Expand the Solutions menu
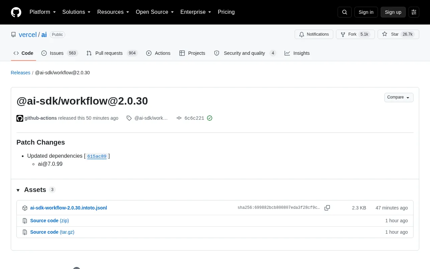 pyautogui.click(x=77, y=12)
